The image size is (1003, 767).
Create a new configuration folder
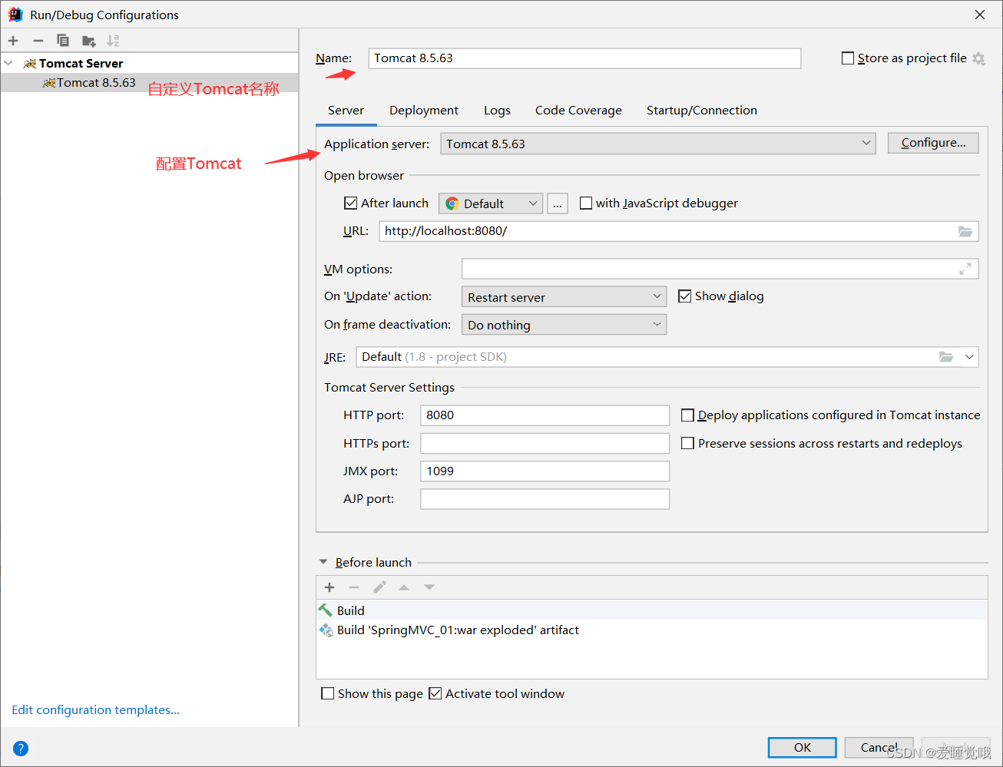pyautogui.click(x=89, y=41)
